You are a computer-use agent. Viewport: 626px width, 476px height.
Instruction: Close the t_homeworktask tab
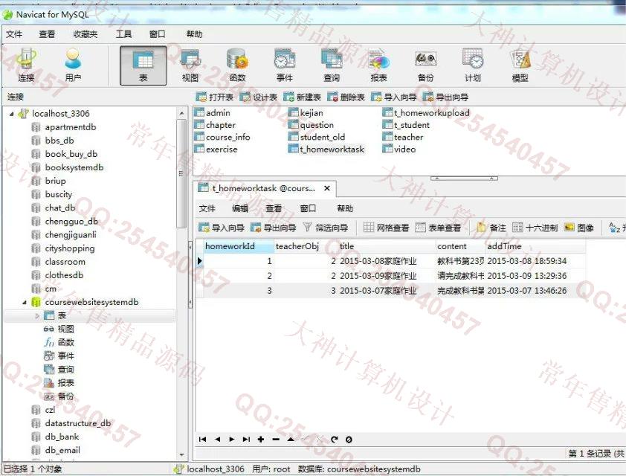click(x=327, y=188)
